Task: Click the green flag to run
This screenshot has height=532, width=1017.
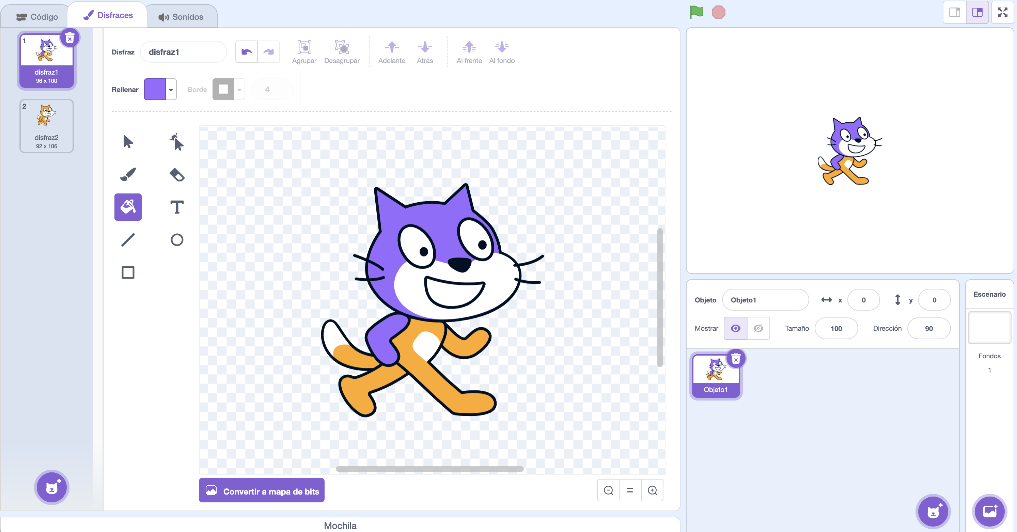Action: tap(697, 12)
